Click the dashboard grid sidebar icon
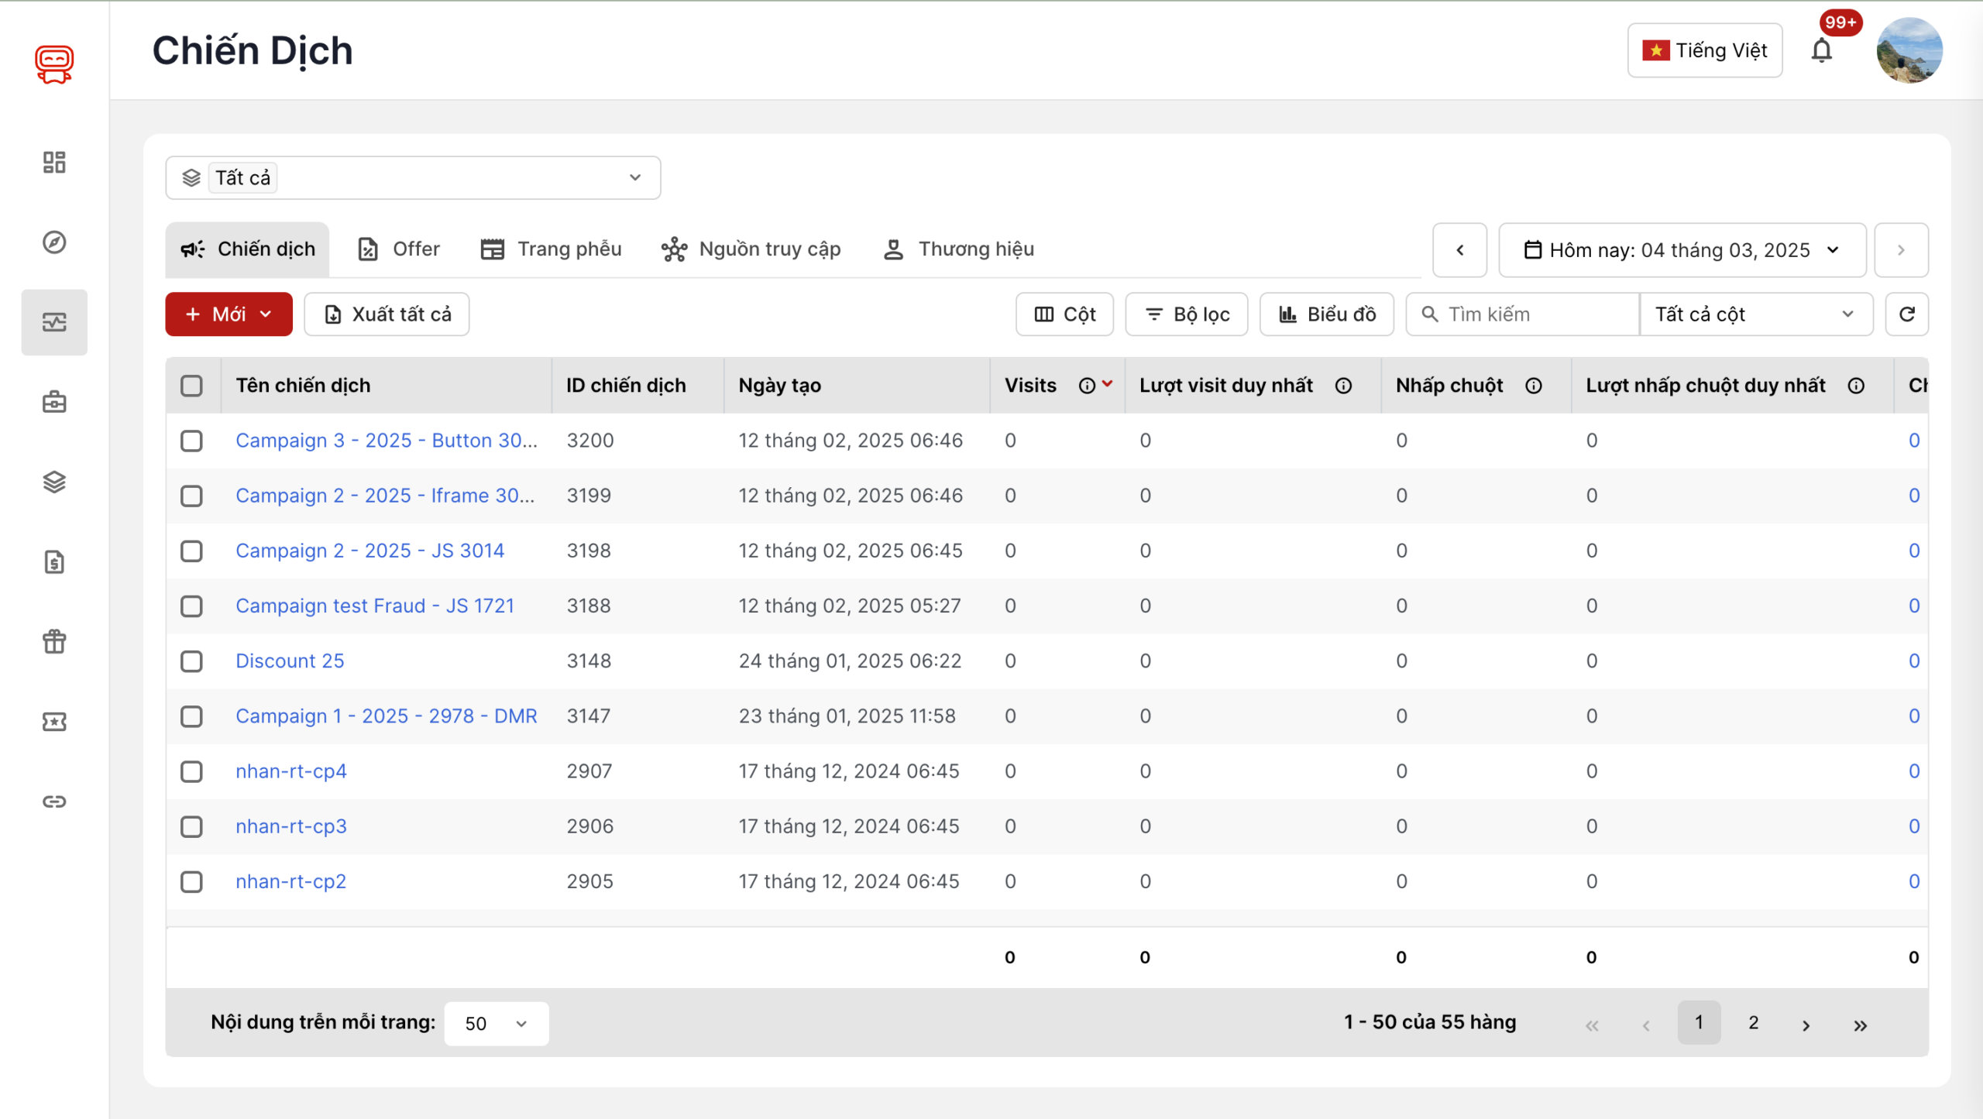Screen dimensions: 1983x1119 (54, 162)
